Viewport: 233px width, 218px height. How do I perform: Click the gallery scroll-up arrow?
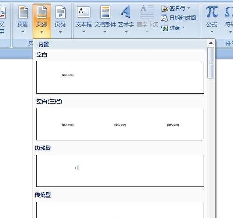point(211,43)
